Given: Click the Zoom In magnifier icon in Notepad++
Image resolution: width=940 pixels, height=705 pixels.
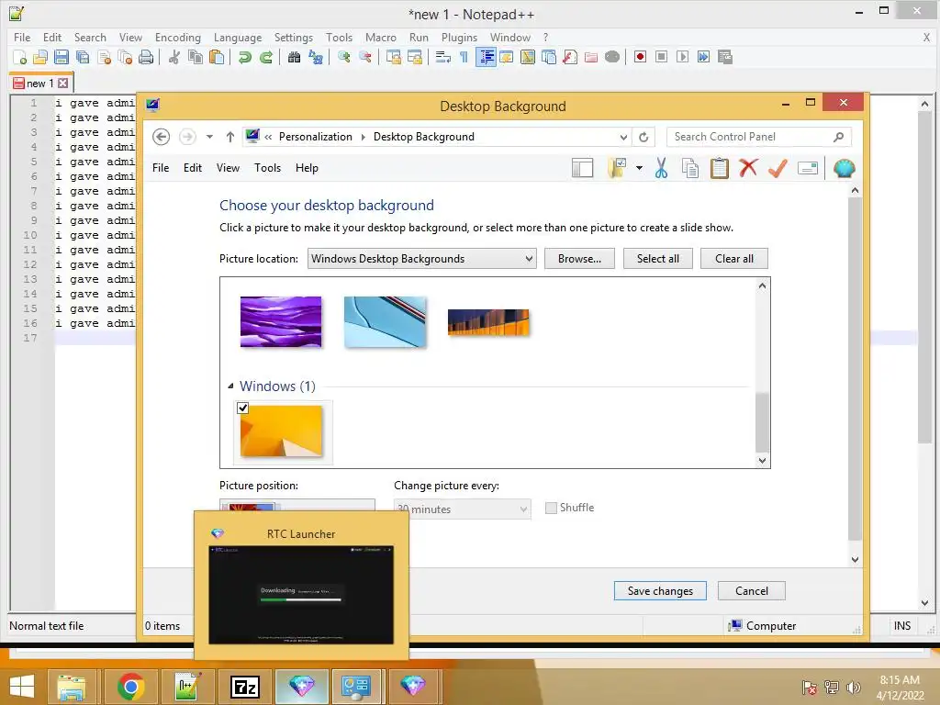Looking at the screenshot, I should 344,57.
